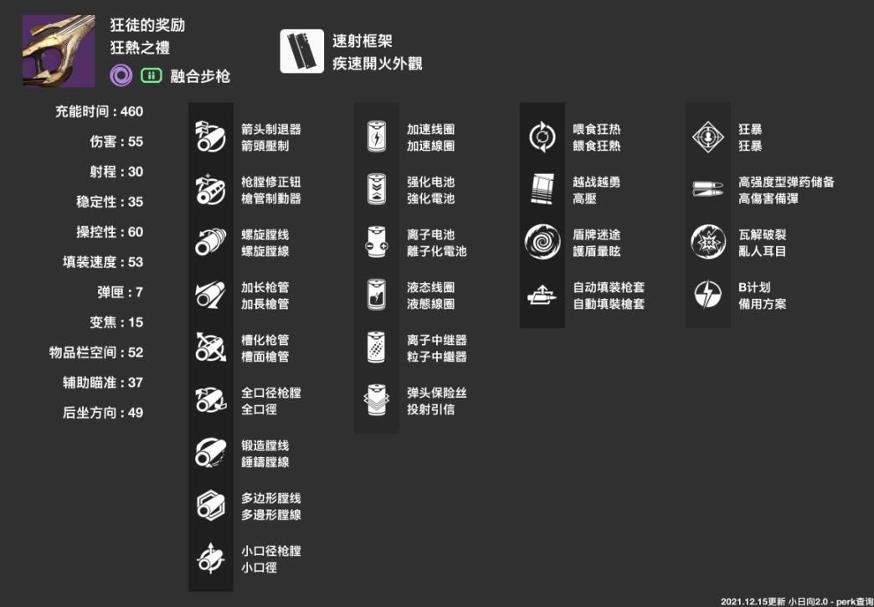Viewport: 874px width, 607px height.
Task: Pick the 盾牌迷途 swirl trait icon
Action: click(x=542, y=243)
